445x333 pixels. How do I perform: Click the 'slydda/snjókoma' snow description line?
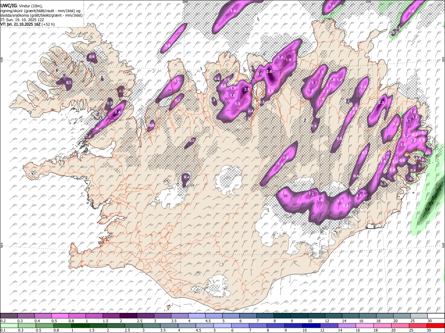point(41,15)
